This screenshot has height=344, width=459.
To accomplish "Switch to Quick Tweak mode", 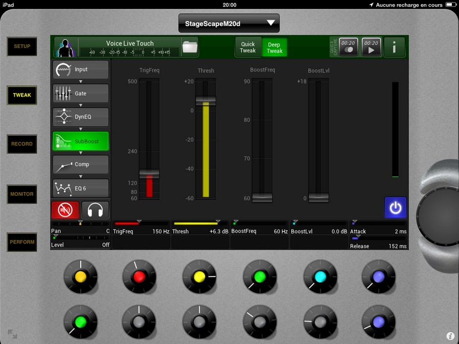I will 248,47.
